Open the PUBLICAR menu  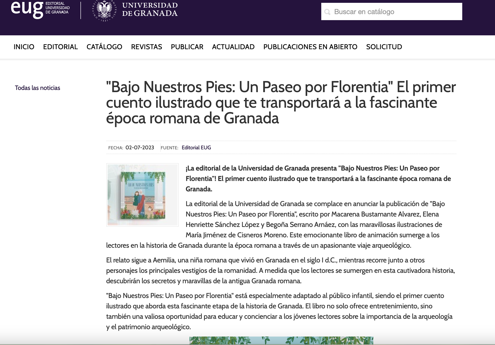187,47
